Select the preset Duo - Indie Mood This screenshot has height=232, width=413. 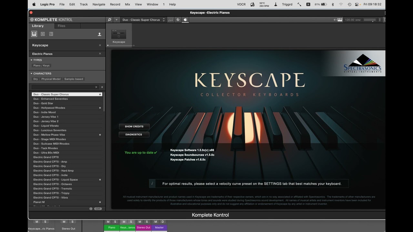[x=67, y=112]
